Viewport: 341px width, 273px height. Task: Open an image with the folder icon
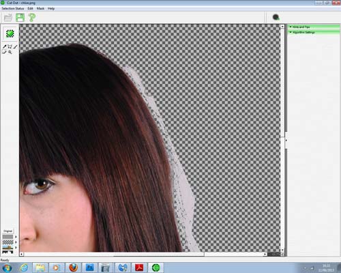coord(8,18)
